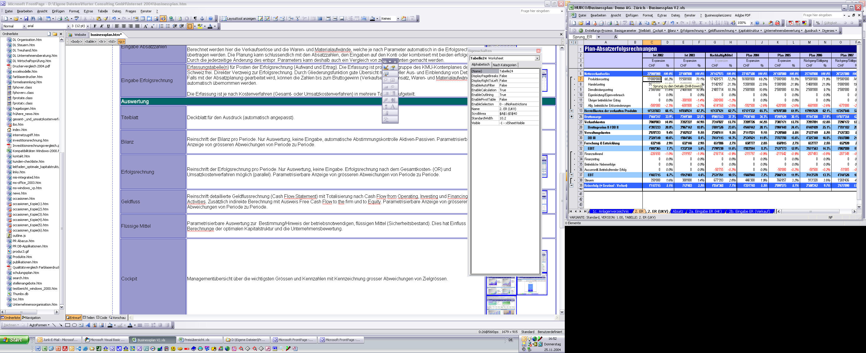The height and width of the screenshot is (353, 866).
Task: Open Excel print preview icon
Action: point(617,23)
